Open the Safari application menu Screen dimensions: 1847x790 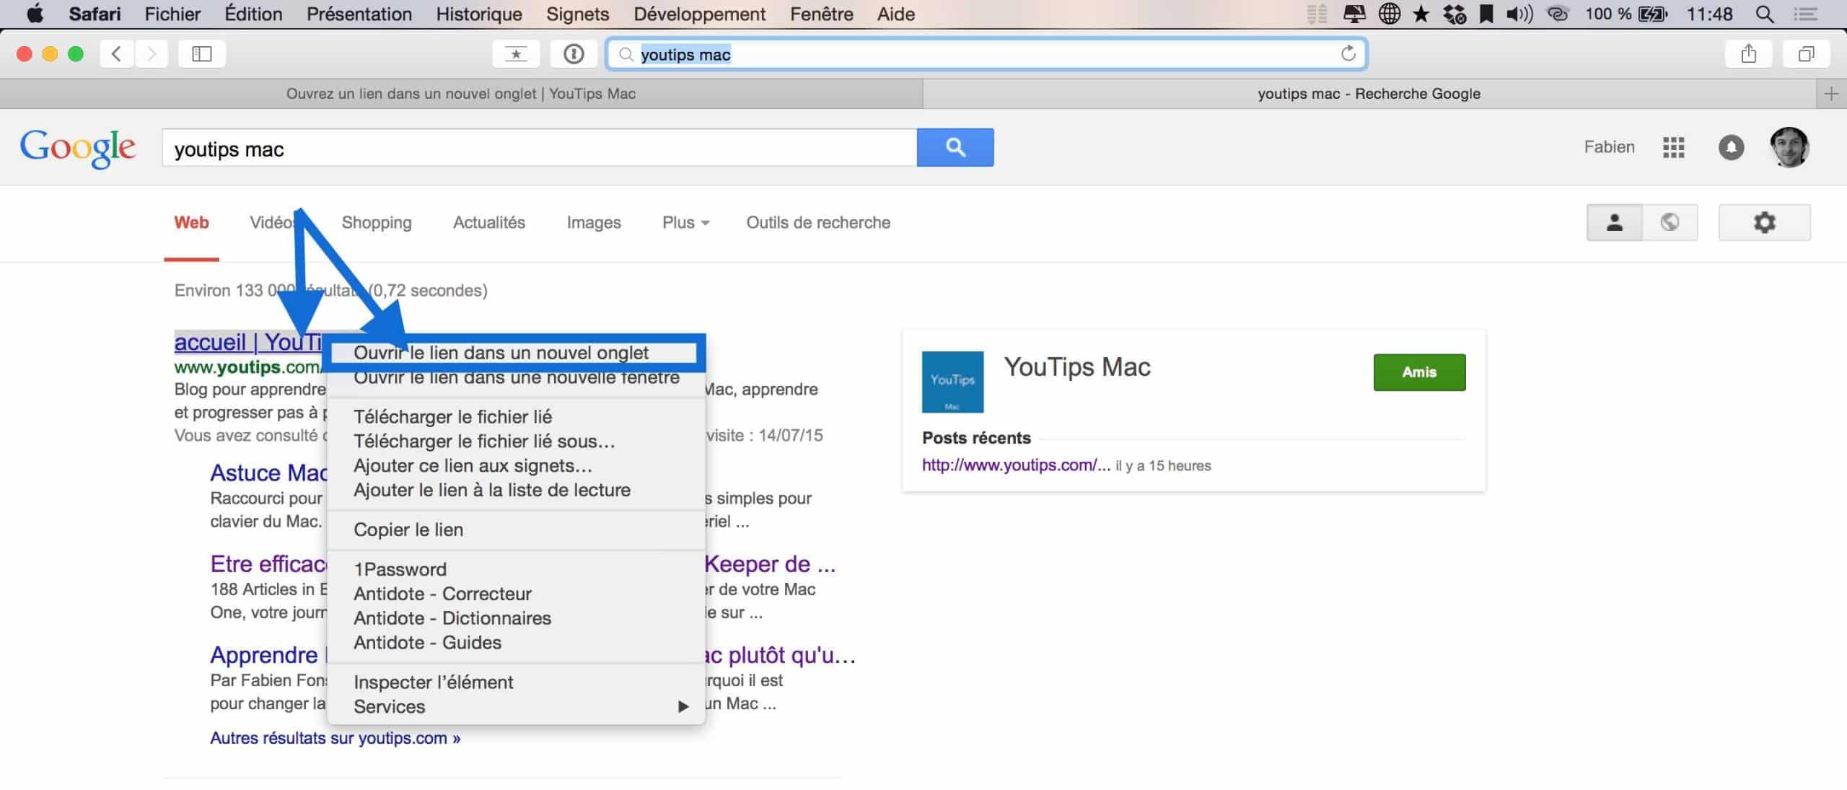95,14
